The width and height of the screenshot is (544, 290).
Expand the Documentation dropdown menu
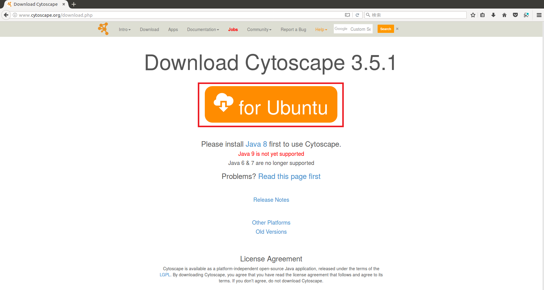203,30
